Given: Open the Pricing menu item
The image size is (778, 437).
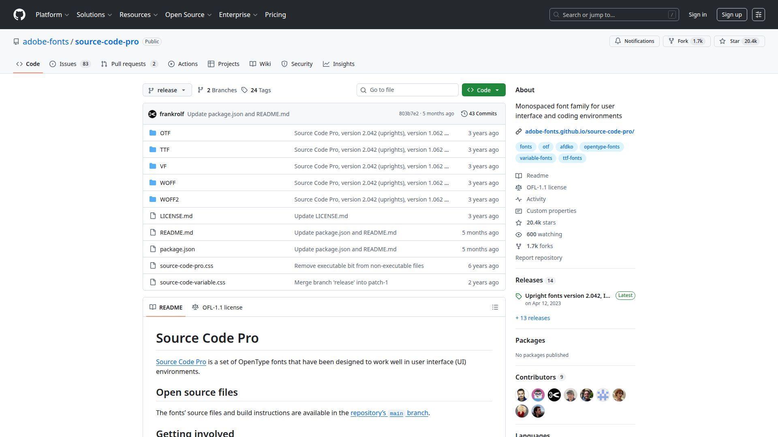Looking at the screenshot, I should point(275,15).
